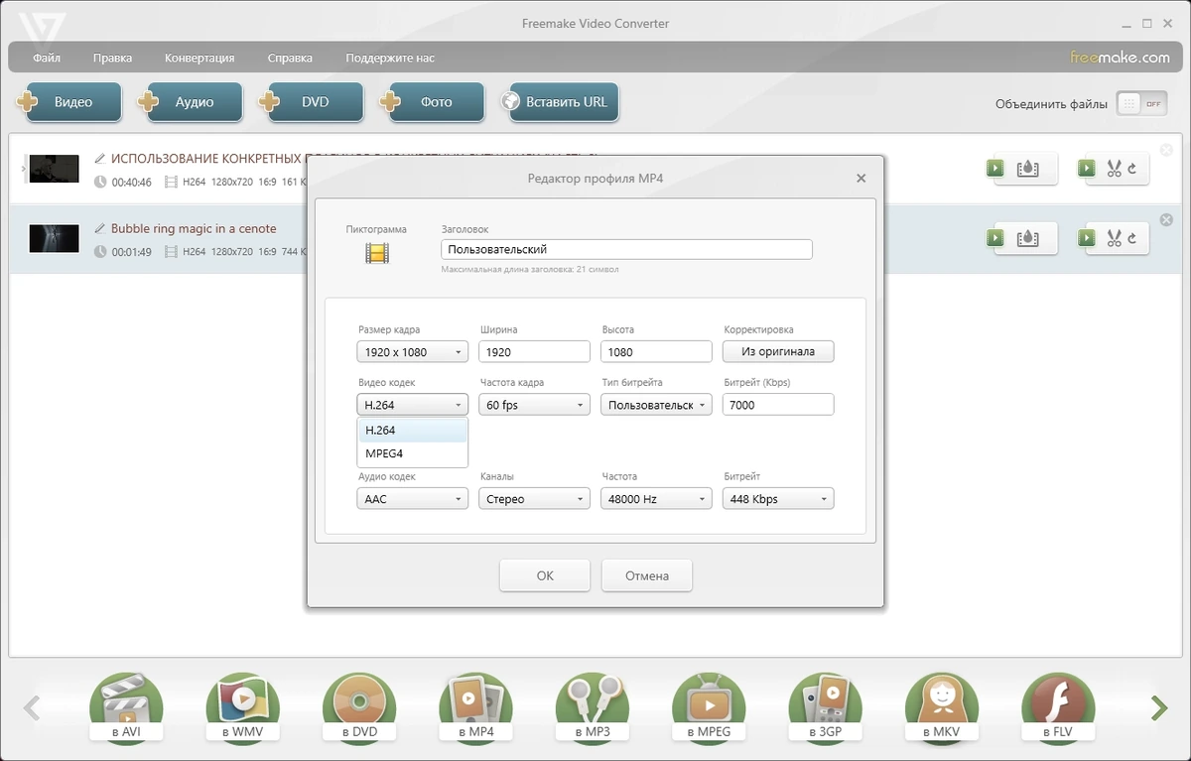The width and height of the screenshot is (1191, 761).
Task: Click the OK button in profile editor
Action: click(x=545, y=575)
